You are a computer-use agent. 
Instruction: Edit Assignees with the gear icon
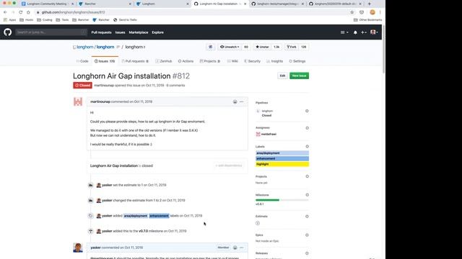click(x=307, y=128)
